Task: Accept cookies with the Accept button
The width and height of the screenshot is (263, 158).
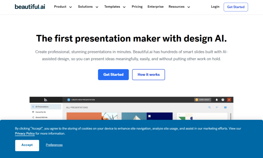Action: pyautogui.click(x=27, y=145)
